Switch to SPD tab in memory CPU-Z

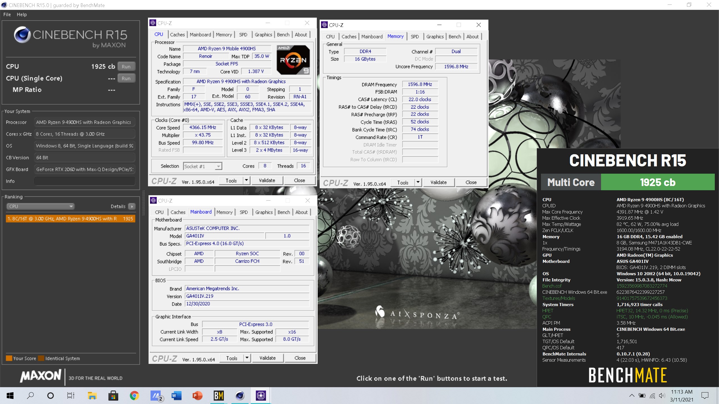415,36
